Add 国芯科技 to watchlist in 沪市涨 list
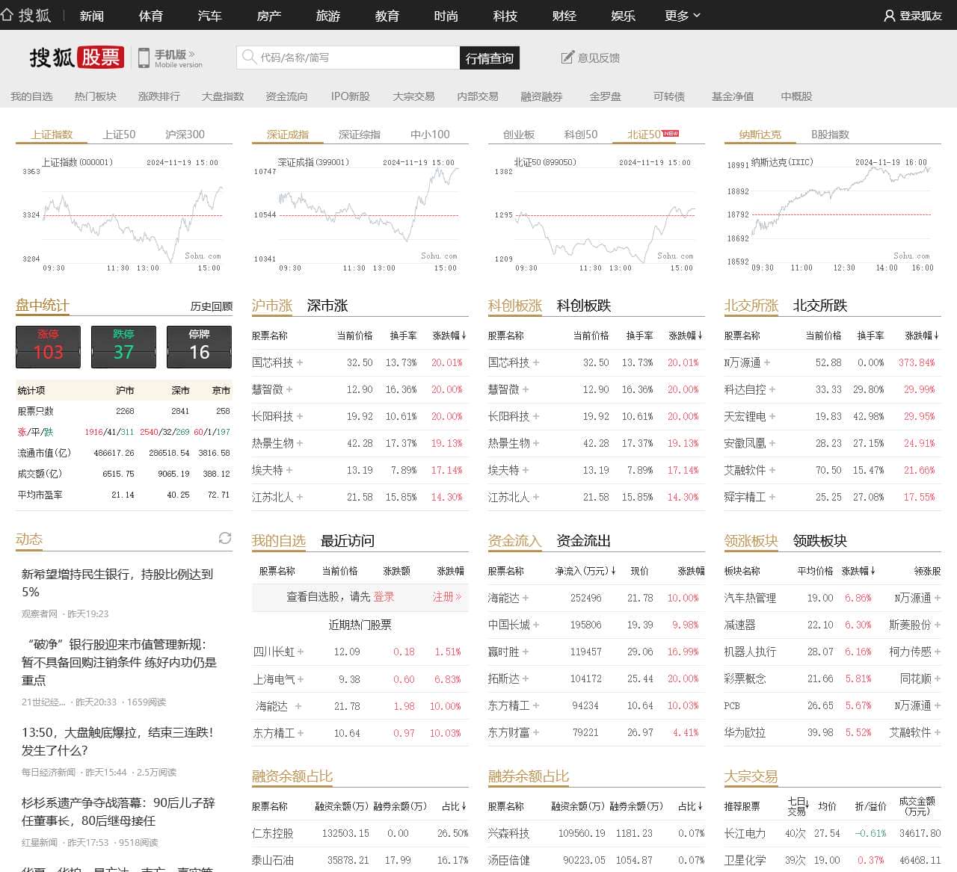This screenshot has width=957, height=872. click(x=300, y=362)
